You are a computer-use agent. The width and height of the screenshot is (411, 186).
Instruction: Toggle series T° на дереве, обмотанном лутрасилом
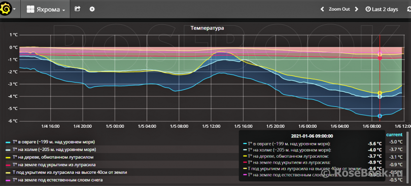[x=53, y=157]
